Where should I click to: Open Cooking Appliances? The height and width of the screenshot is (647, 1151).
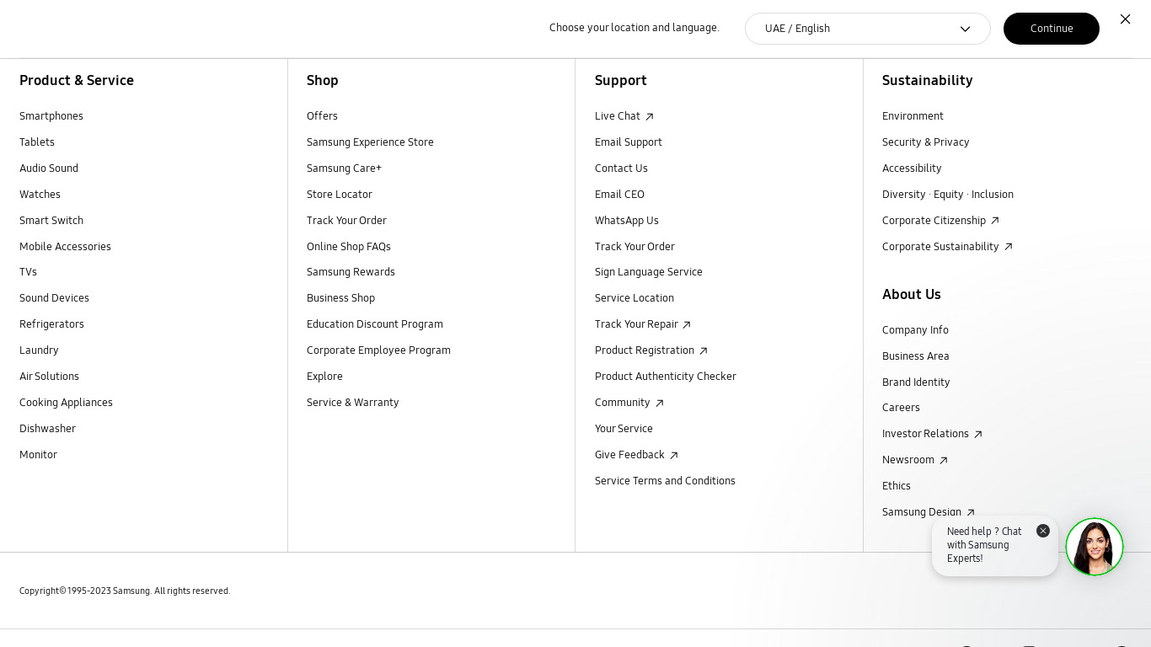(66, 403)
